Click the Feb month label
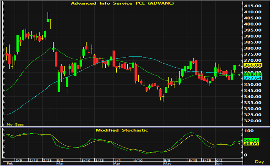The height and width of the screenshot is (166, 271). (10, 163)
